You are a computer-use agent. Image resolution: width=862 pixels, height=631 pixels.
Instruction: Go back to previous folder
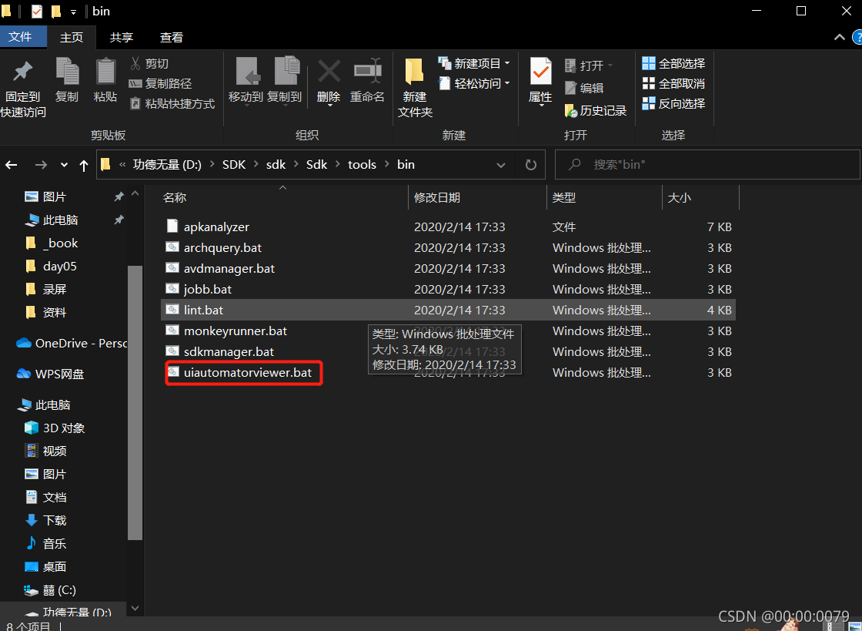pyautogui.click(x=12, y=164)
